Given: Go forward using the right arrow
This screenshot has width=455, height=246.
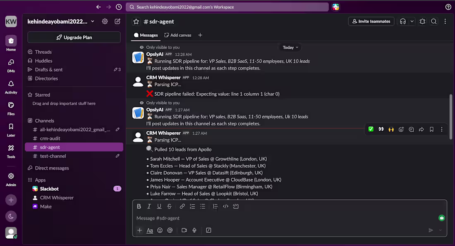Looking at the screenshot, I should click(x=108, y=7).
